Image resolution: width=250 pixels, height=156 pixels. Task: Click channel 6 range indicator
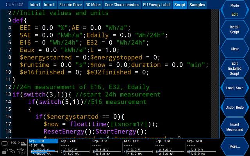pos(201,152)
